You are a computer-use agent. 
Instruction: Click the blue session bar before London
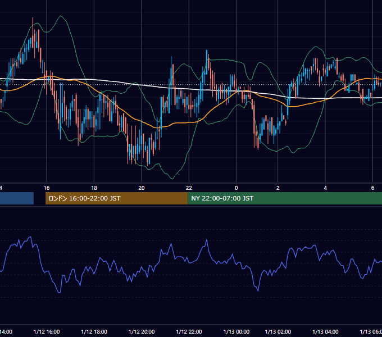17,198
